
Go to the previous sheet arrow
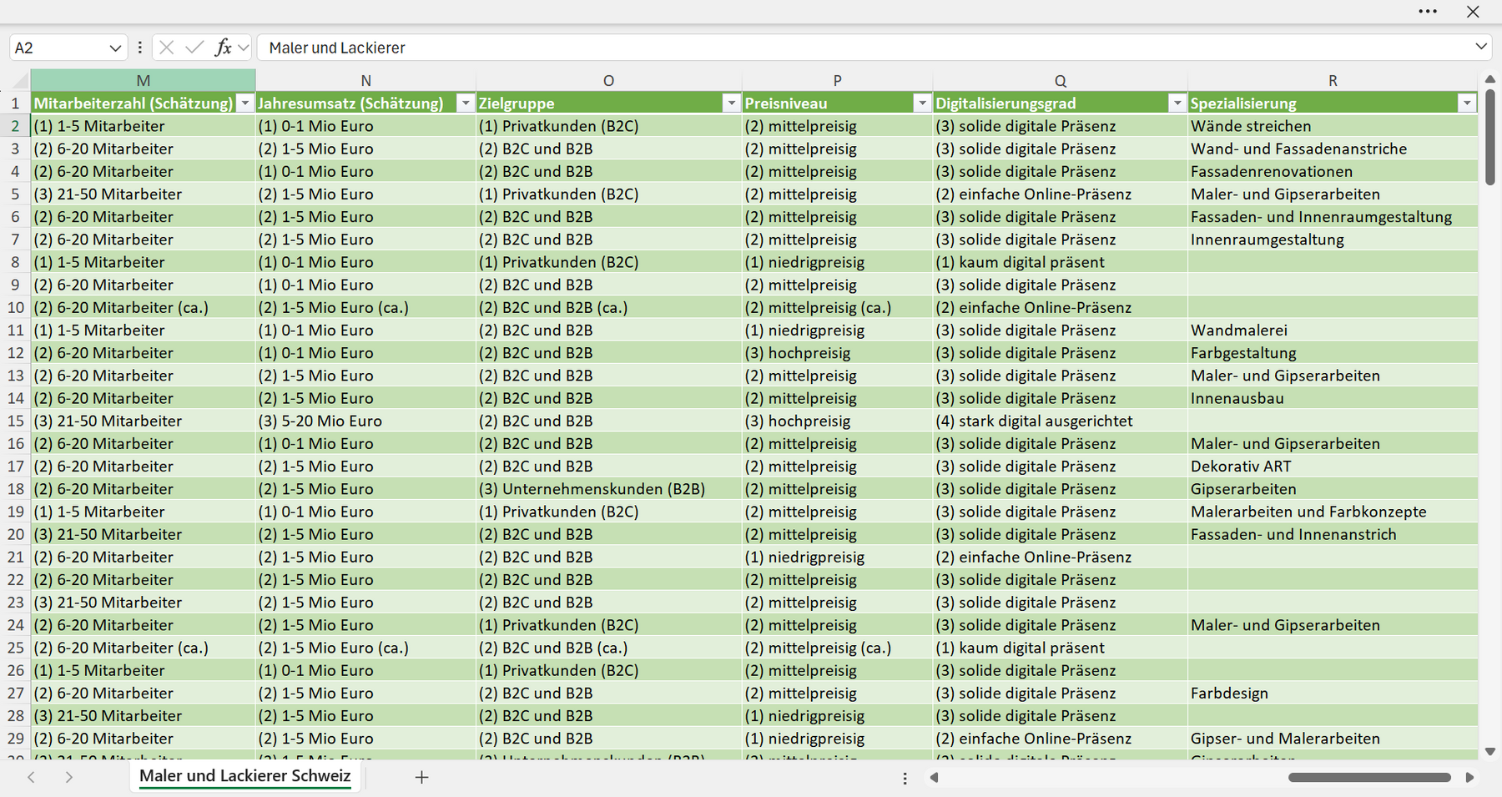(31, 777)
